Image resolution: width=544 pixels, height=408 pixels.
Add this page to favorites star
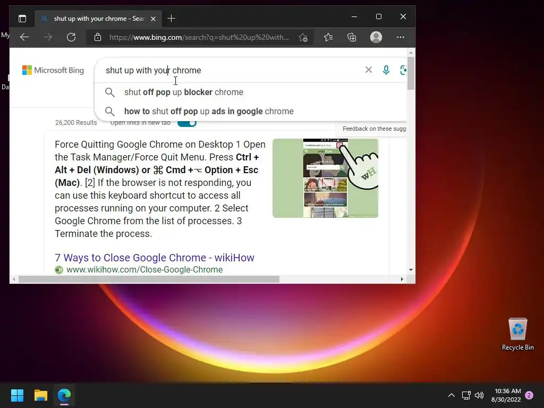(x=303, y=37)
